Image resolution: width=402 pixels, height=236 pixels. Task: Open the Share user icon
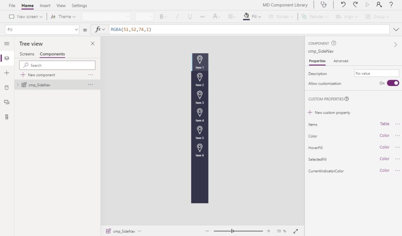[x=379, y=5]
